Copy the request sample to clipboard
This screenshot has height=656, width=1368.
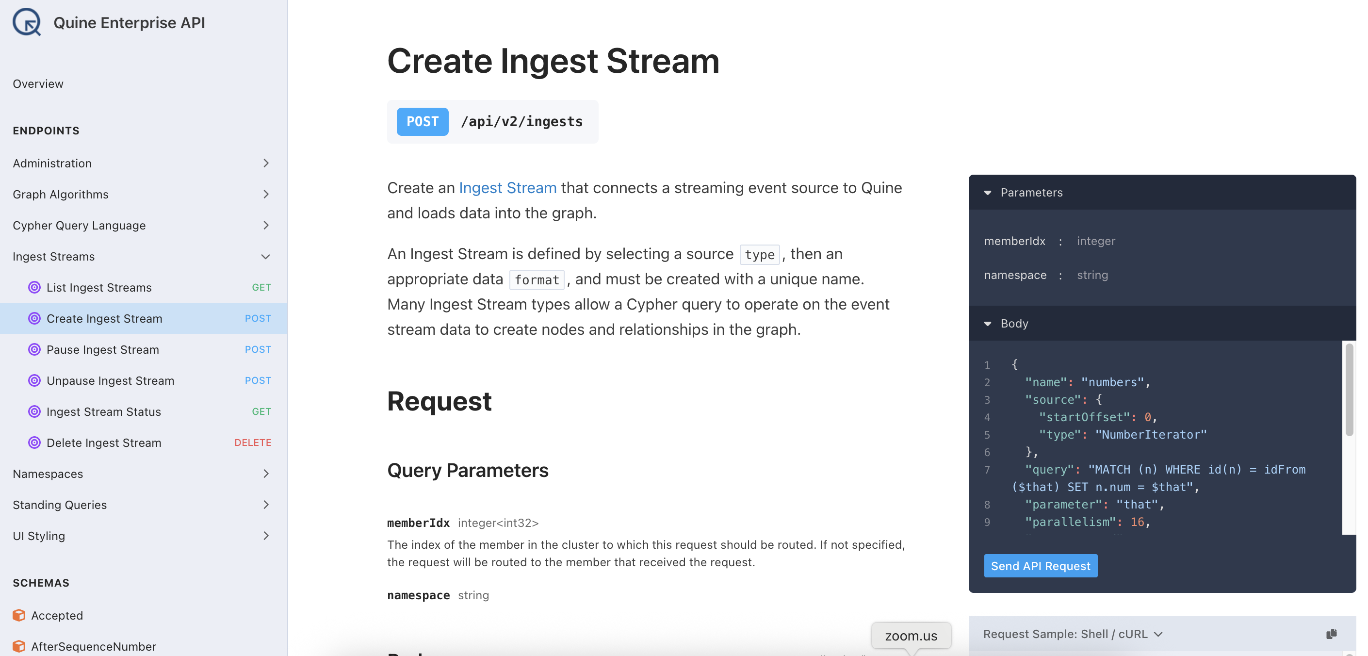click(1331, 634)
